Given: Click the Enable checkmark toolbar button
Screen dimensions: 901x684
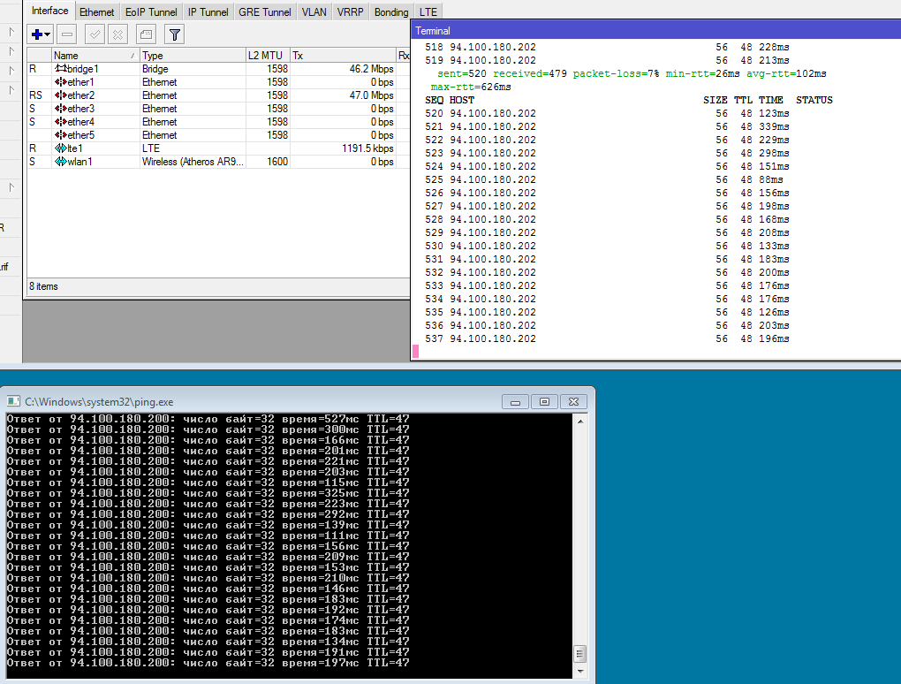Looking at the screenshot, I should (x=94, y=34).
